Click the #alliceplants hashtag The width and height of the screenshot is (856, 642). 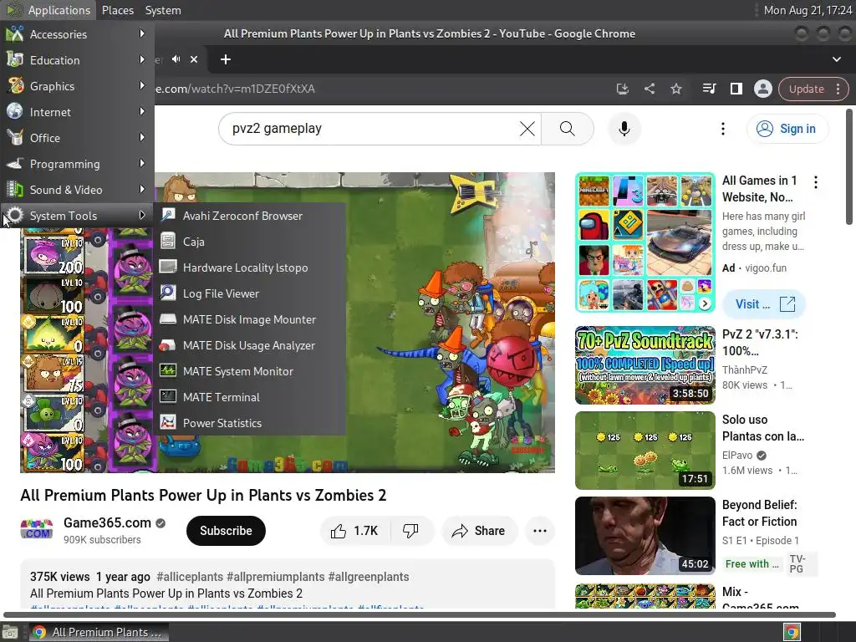[190, 577]
